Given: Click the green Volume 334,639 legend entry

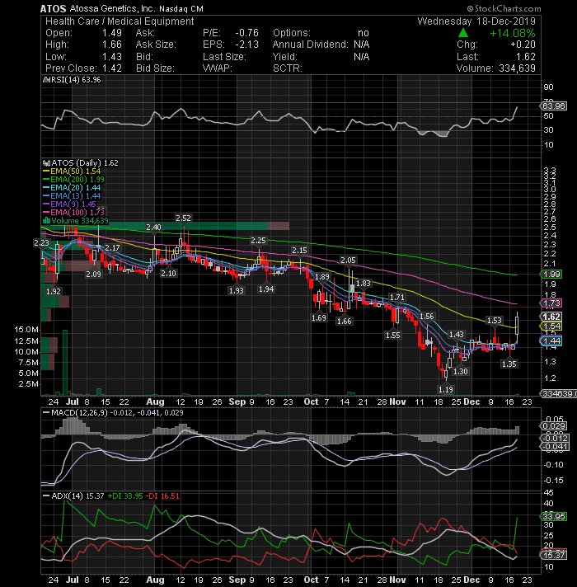Looking at the screenshot, I should (x=77, y=220).
